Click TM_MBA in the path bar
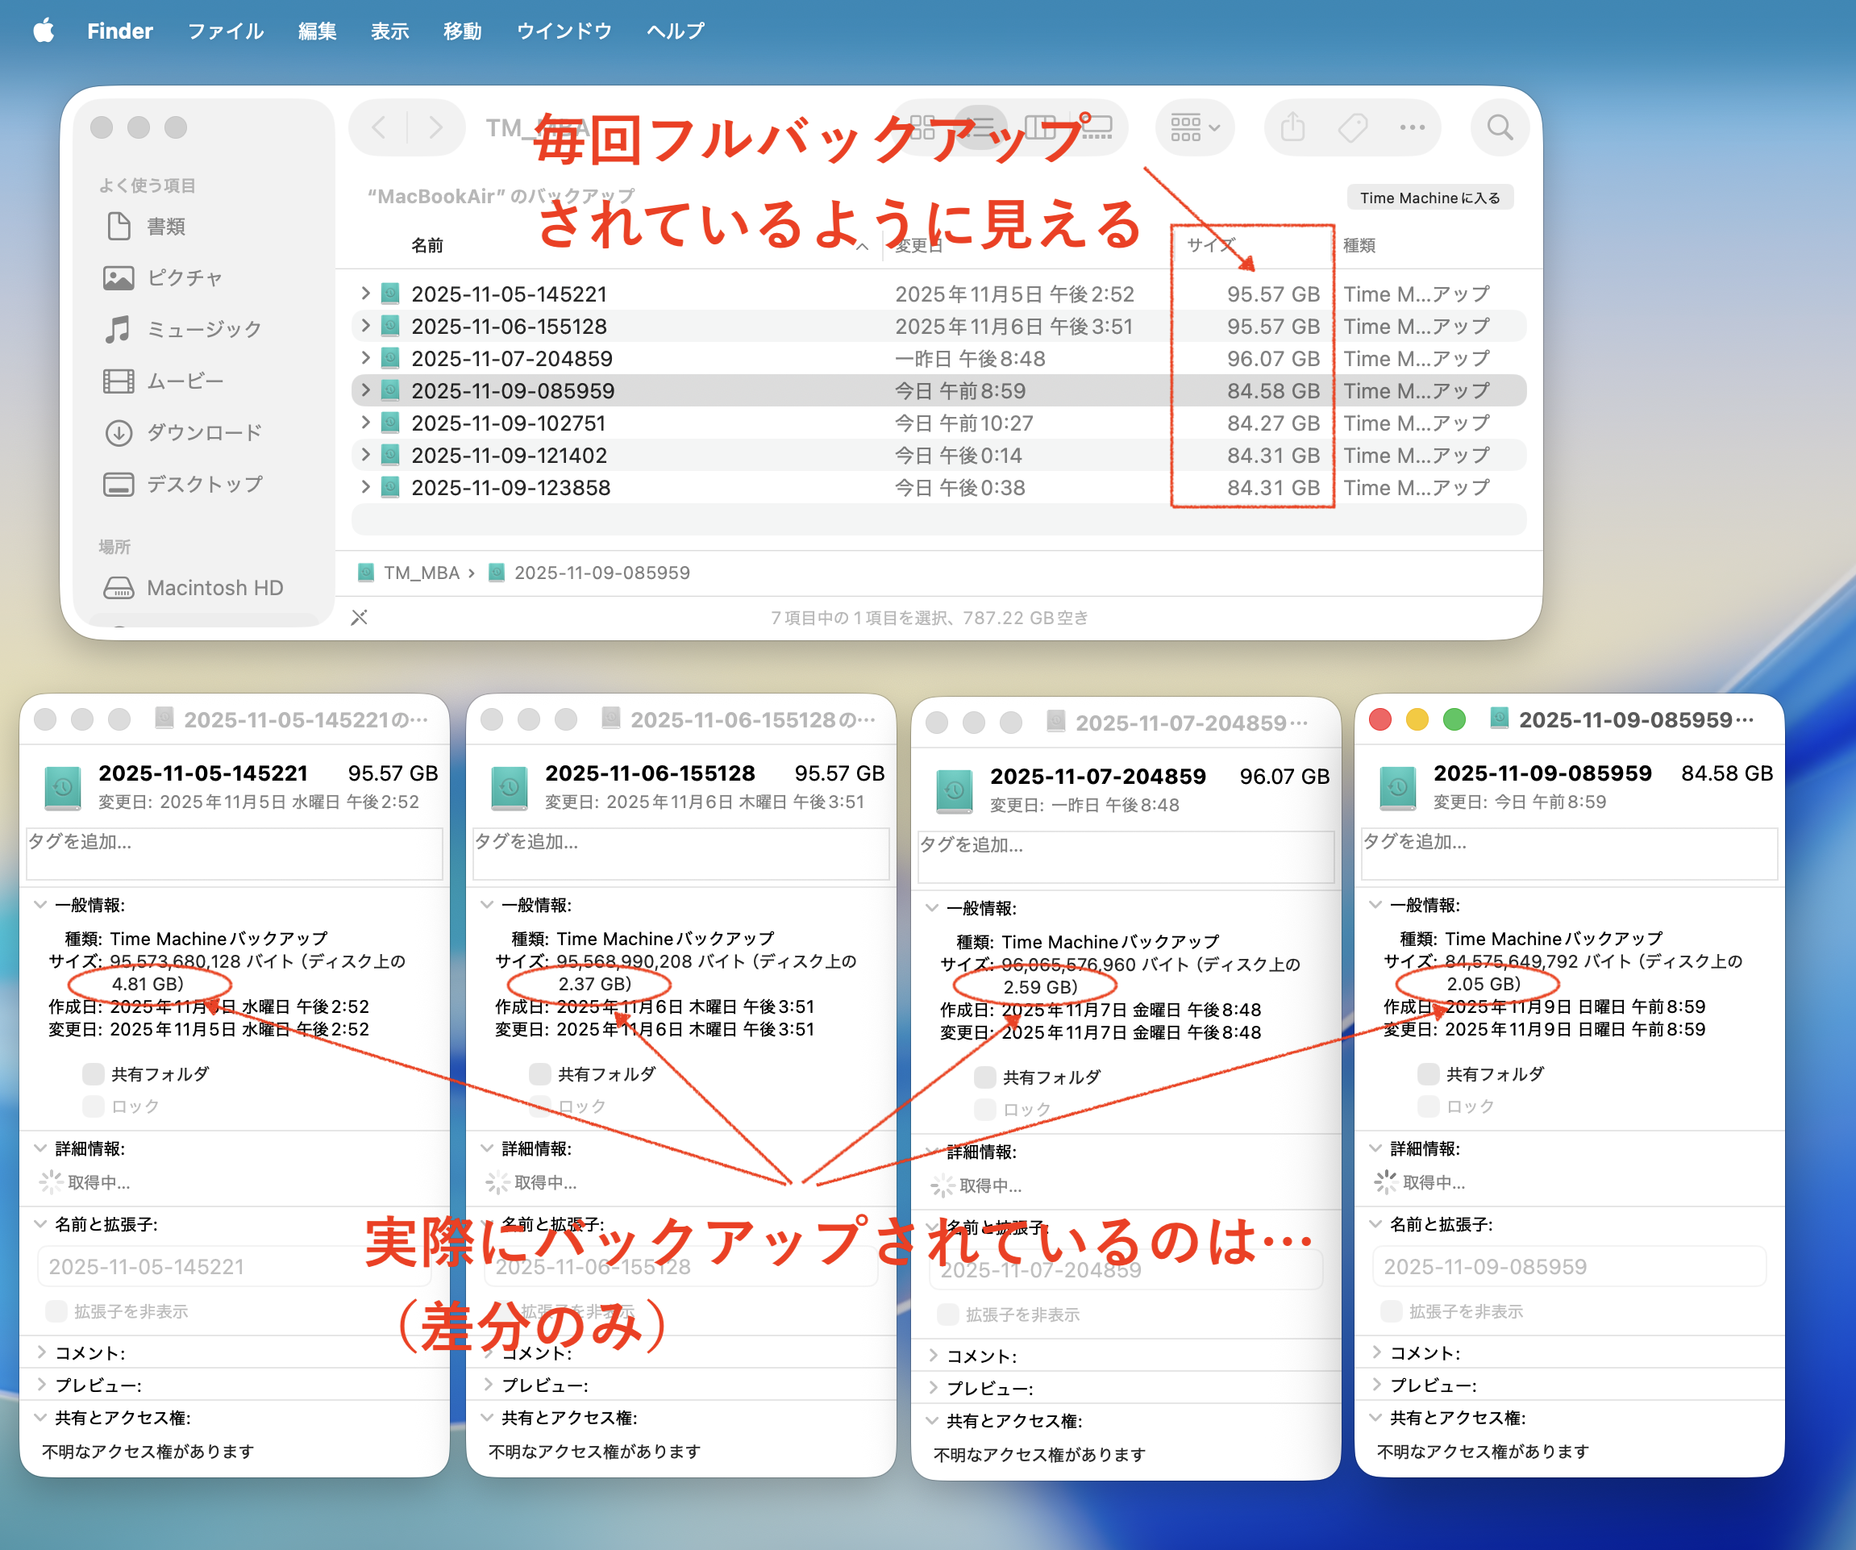The image size is (1856, 1550). coord(421,573)
